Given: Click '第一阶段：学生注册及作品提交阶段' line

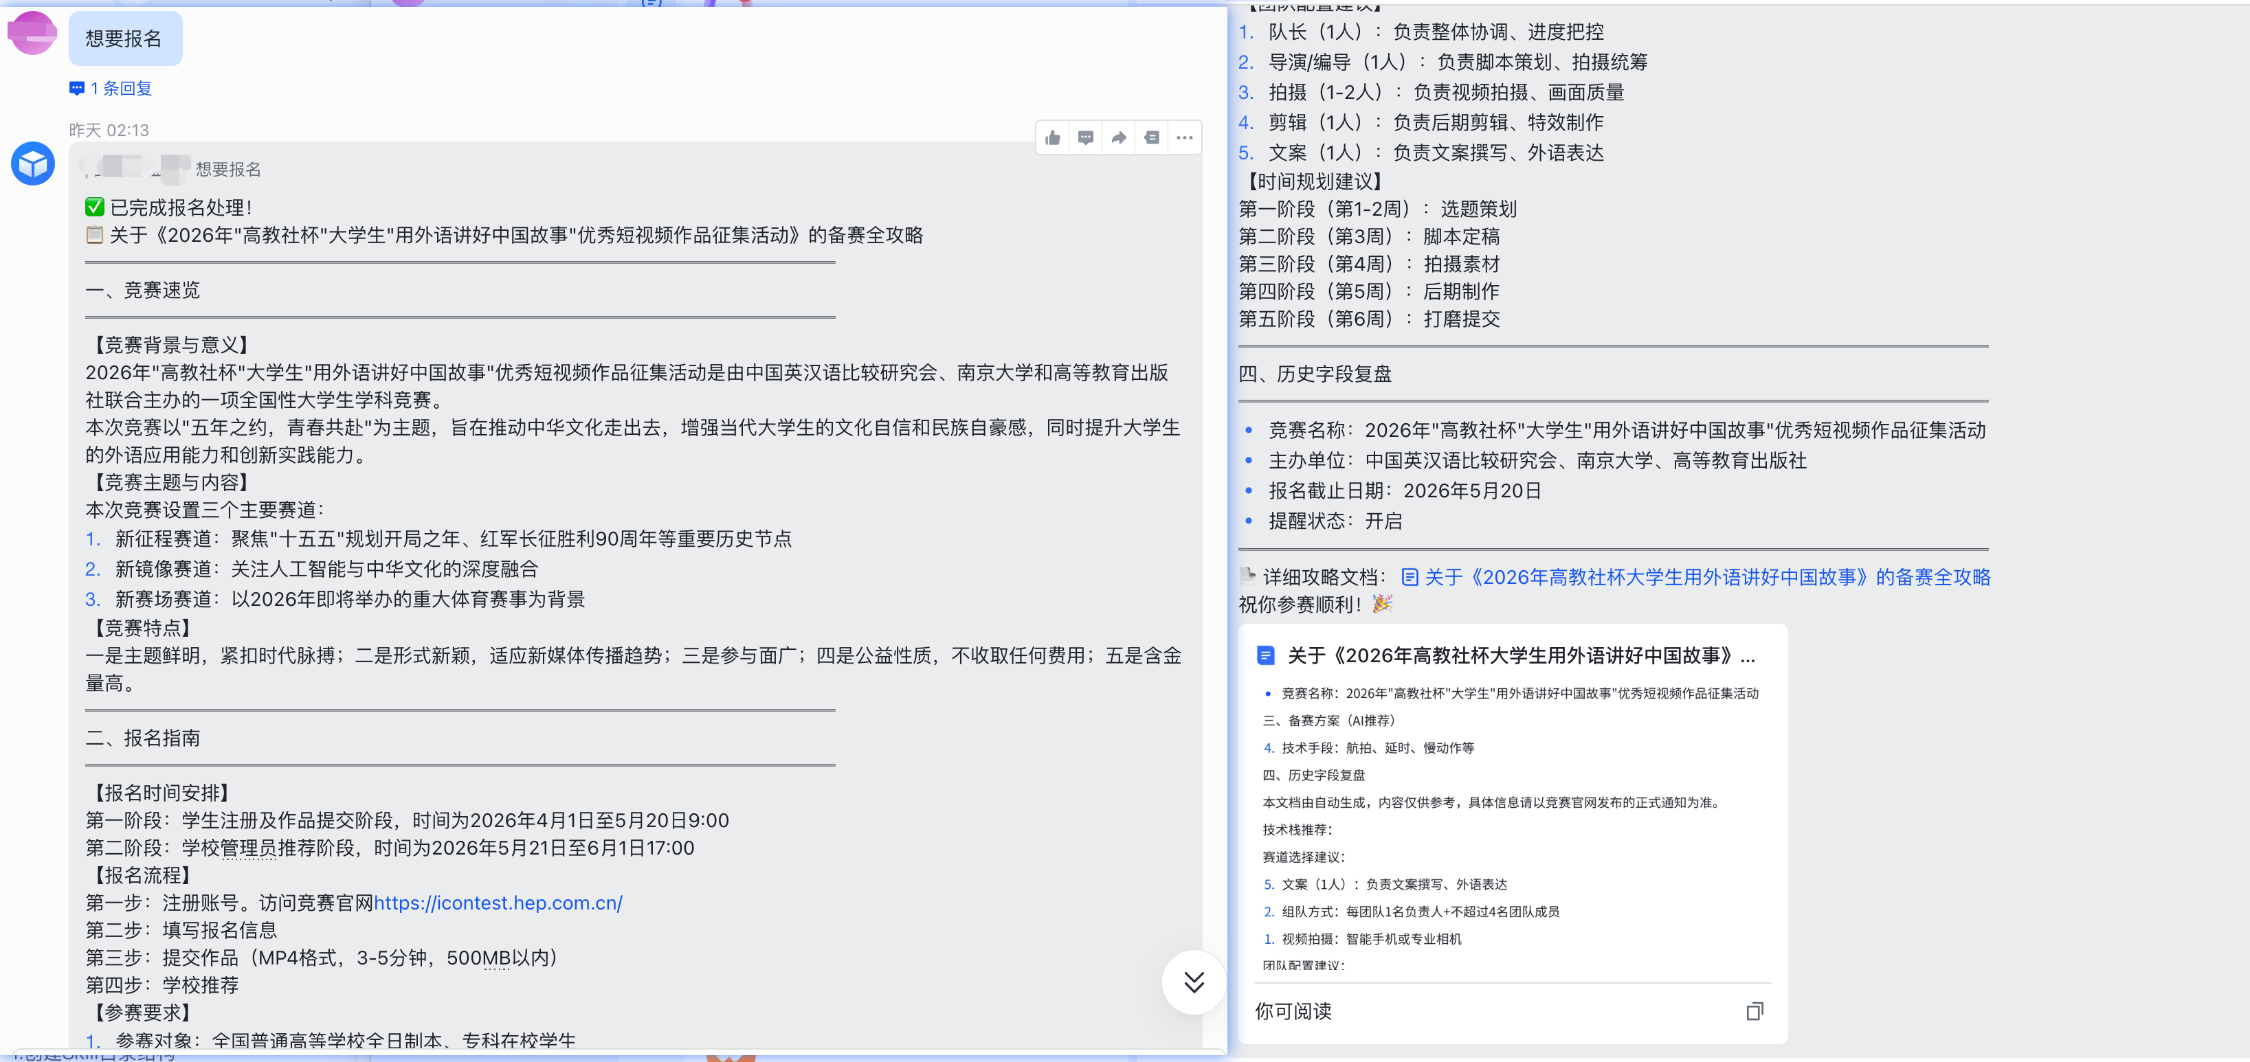Looking at the screenshot, I should [x=407, y=821].
